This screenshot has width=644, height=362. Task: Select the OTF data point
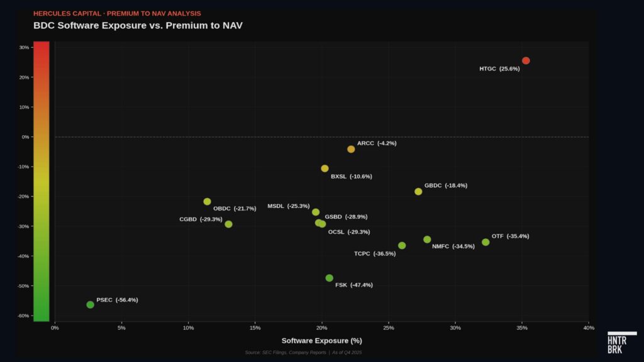[x=486, y=242]
